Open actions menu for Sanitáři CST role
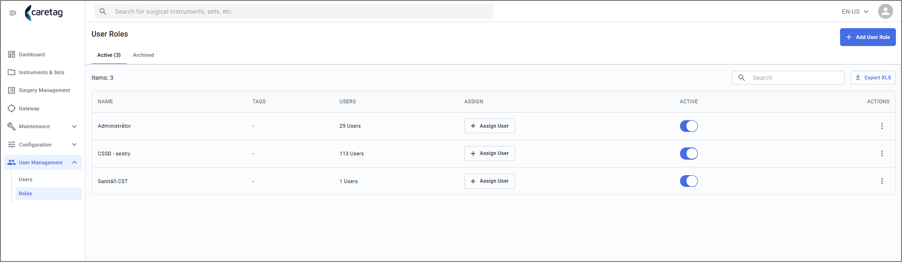Screen dimensions: 902x262 (x=882, y=181)
